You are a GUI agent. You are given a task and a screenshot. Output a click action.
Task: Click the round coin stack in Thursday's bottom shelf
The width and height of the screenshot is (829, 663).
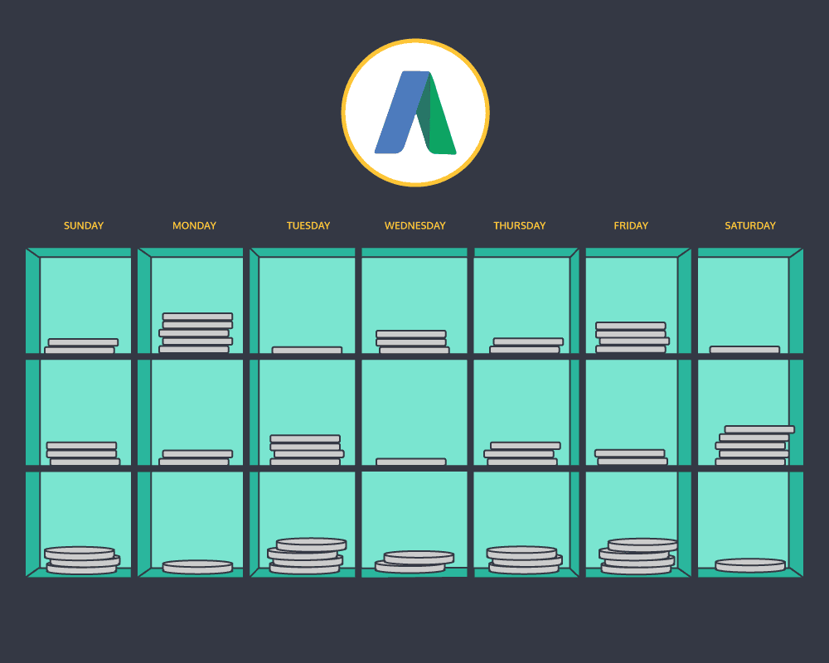point(524,560)
